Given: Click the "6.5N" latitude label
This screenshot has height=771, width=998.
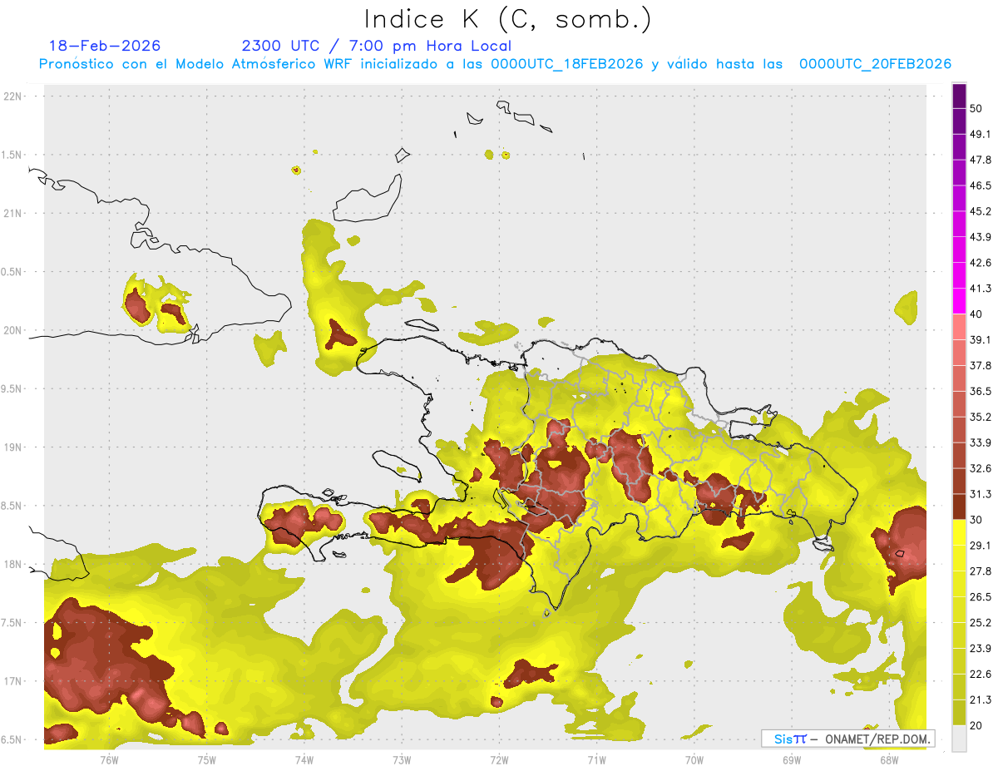Looking at the screenshot, I should (12, 739).
